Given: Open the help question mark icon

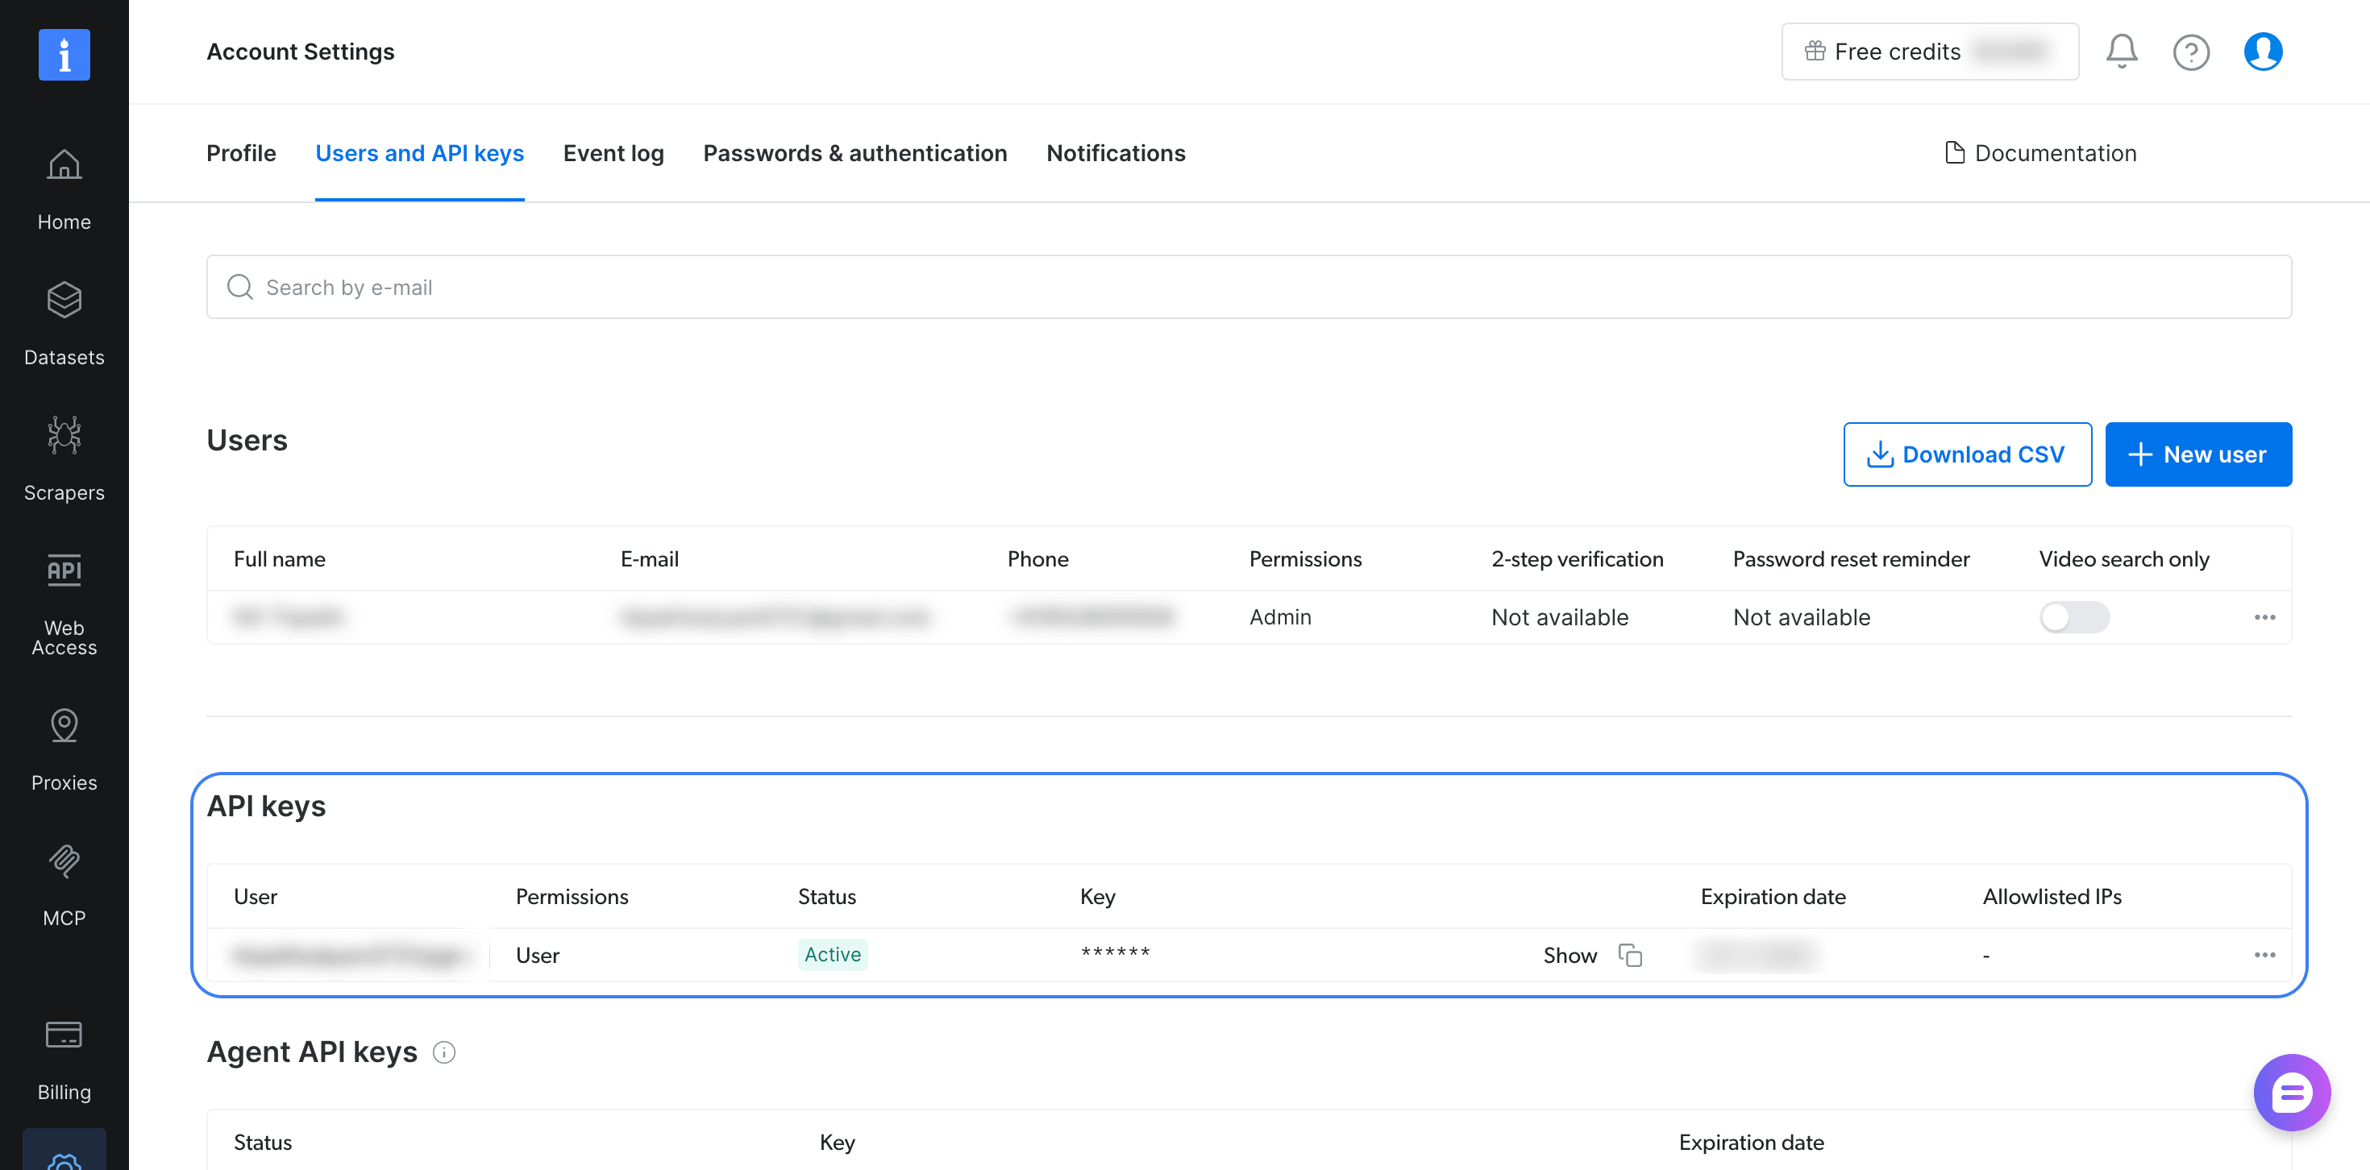Looking at the screenshot, I should tap(2190, 52).
